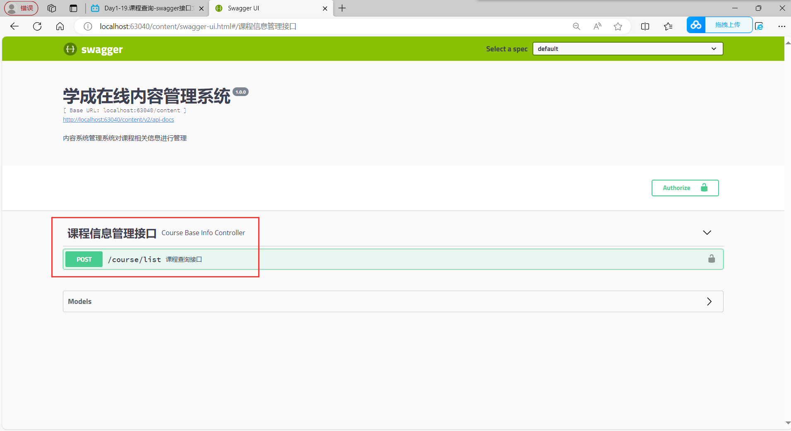This screenshot has height=431, width=791.
Task: Click the 1.0.0 version badge
Action: [241, 92]
